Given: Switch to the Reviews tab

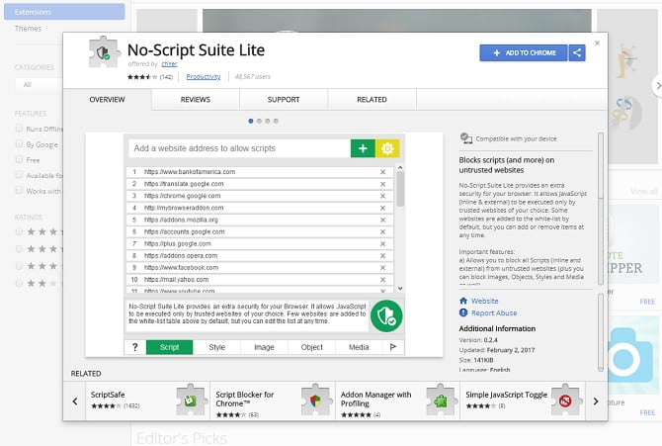Looking at the screenshot, I should click(x=196, y=100).
